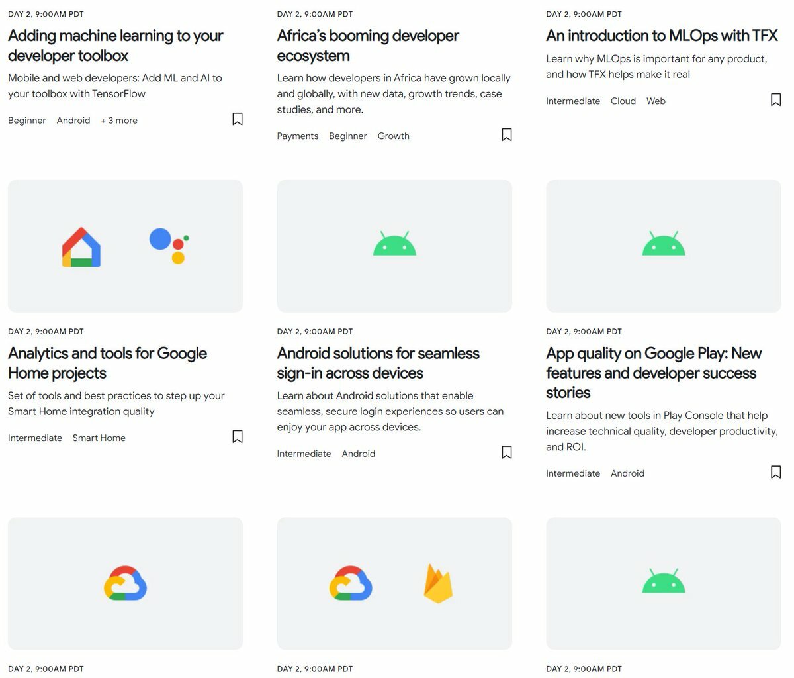The height and width of the screenshot is (678, 794).
Task: Click date label above "Adding machine learning" title
Action: pyautogui.click(x=46, y=14)
